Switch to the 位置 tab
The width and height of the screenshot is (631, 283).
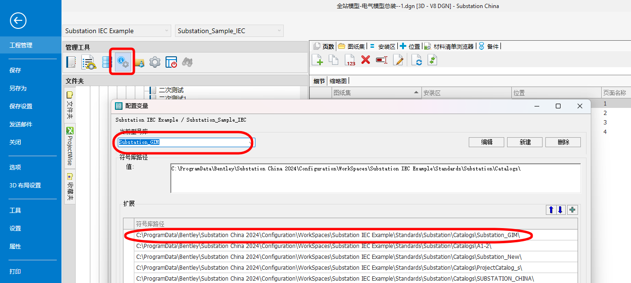point(410,46)
